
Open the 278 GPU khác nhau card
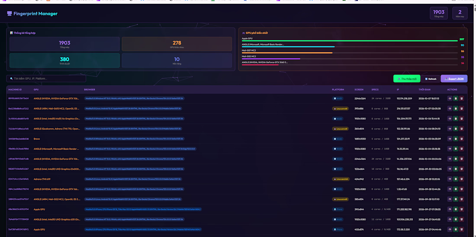coord(177,44)
